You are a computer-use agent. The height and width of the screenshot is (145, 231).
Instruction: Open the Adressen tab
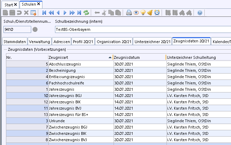62,42
